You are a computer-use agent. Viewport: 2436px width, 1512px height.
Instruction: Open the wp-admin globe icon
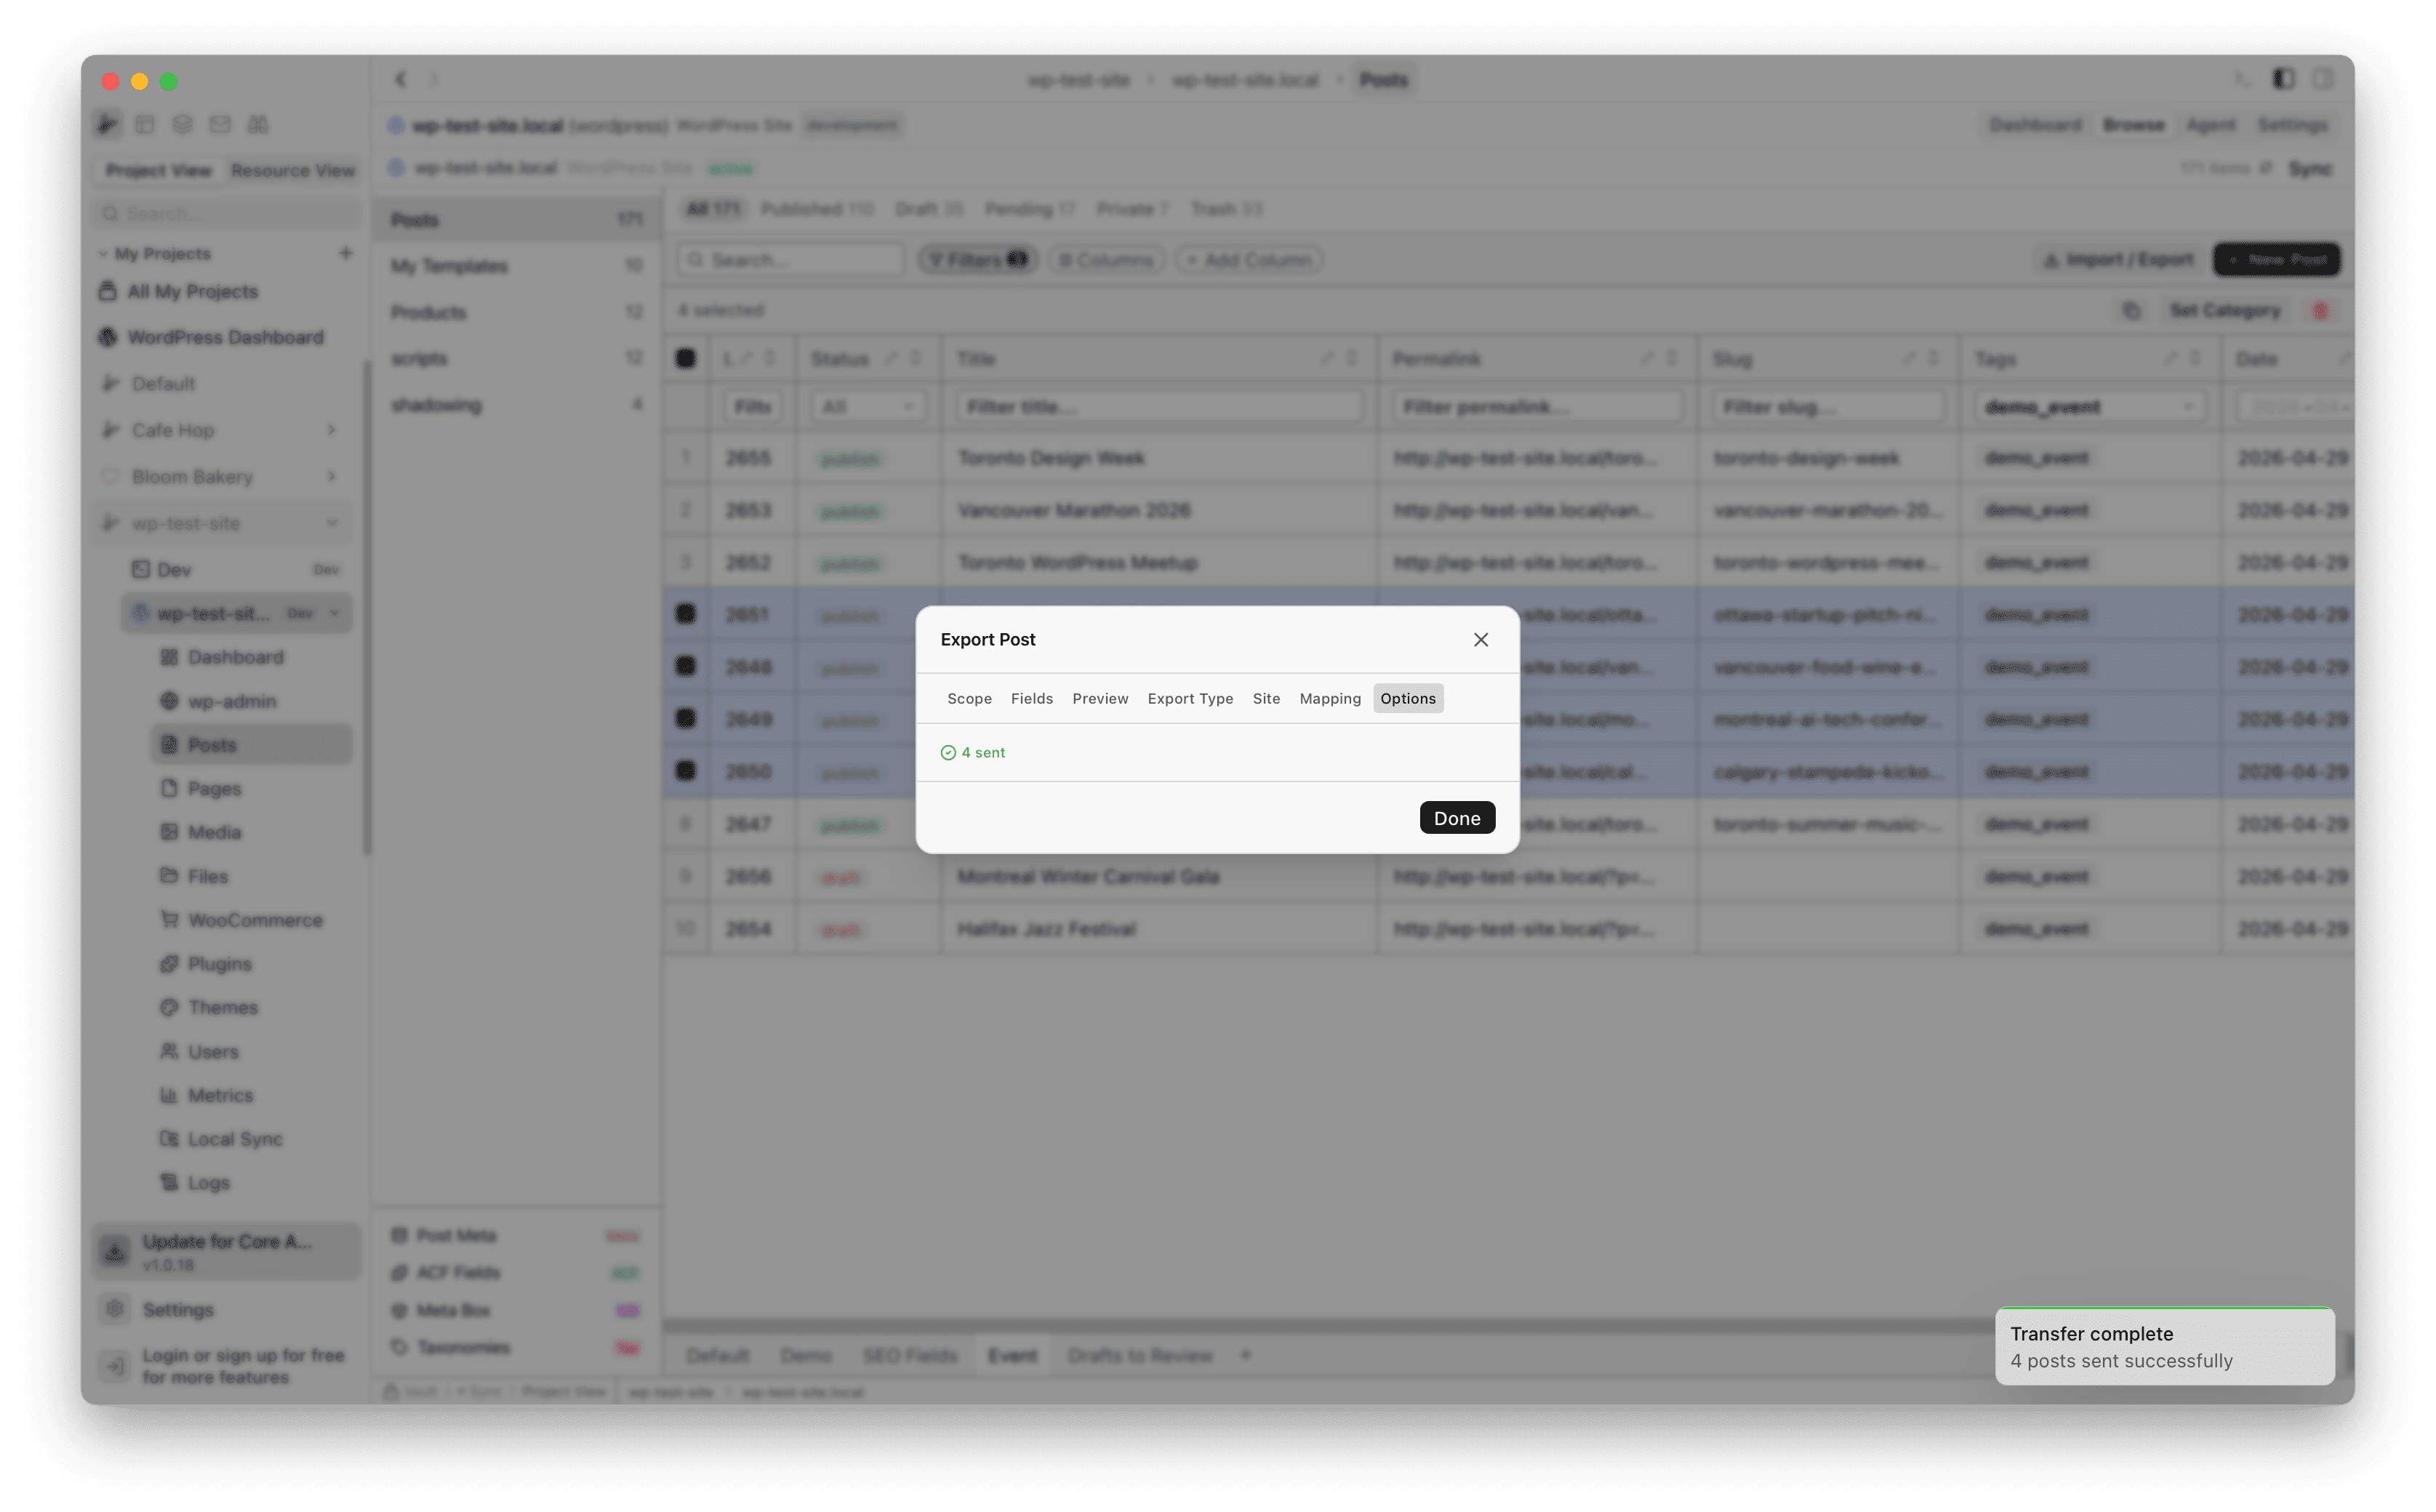[169, 701]
